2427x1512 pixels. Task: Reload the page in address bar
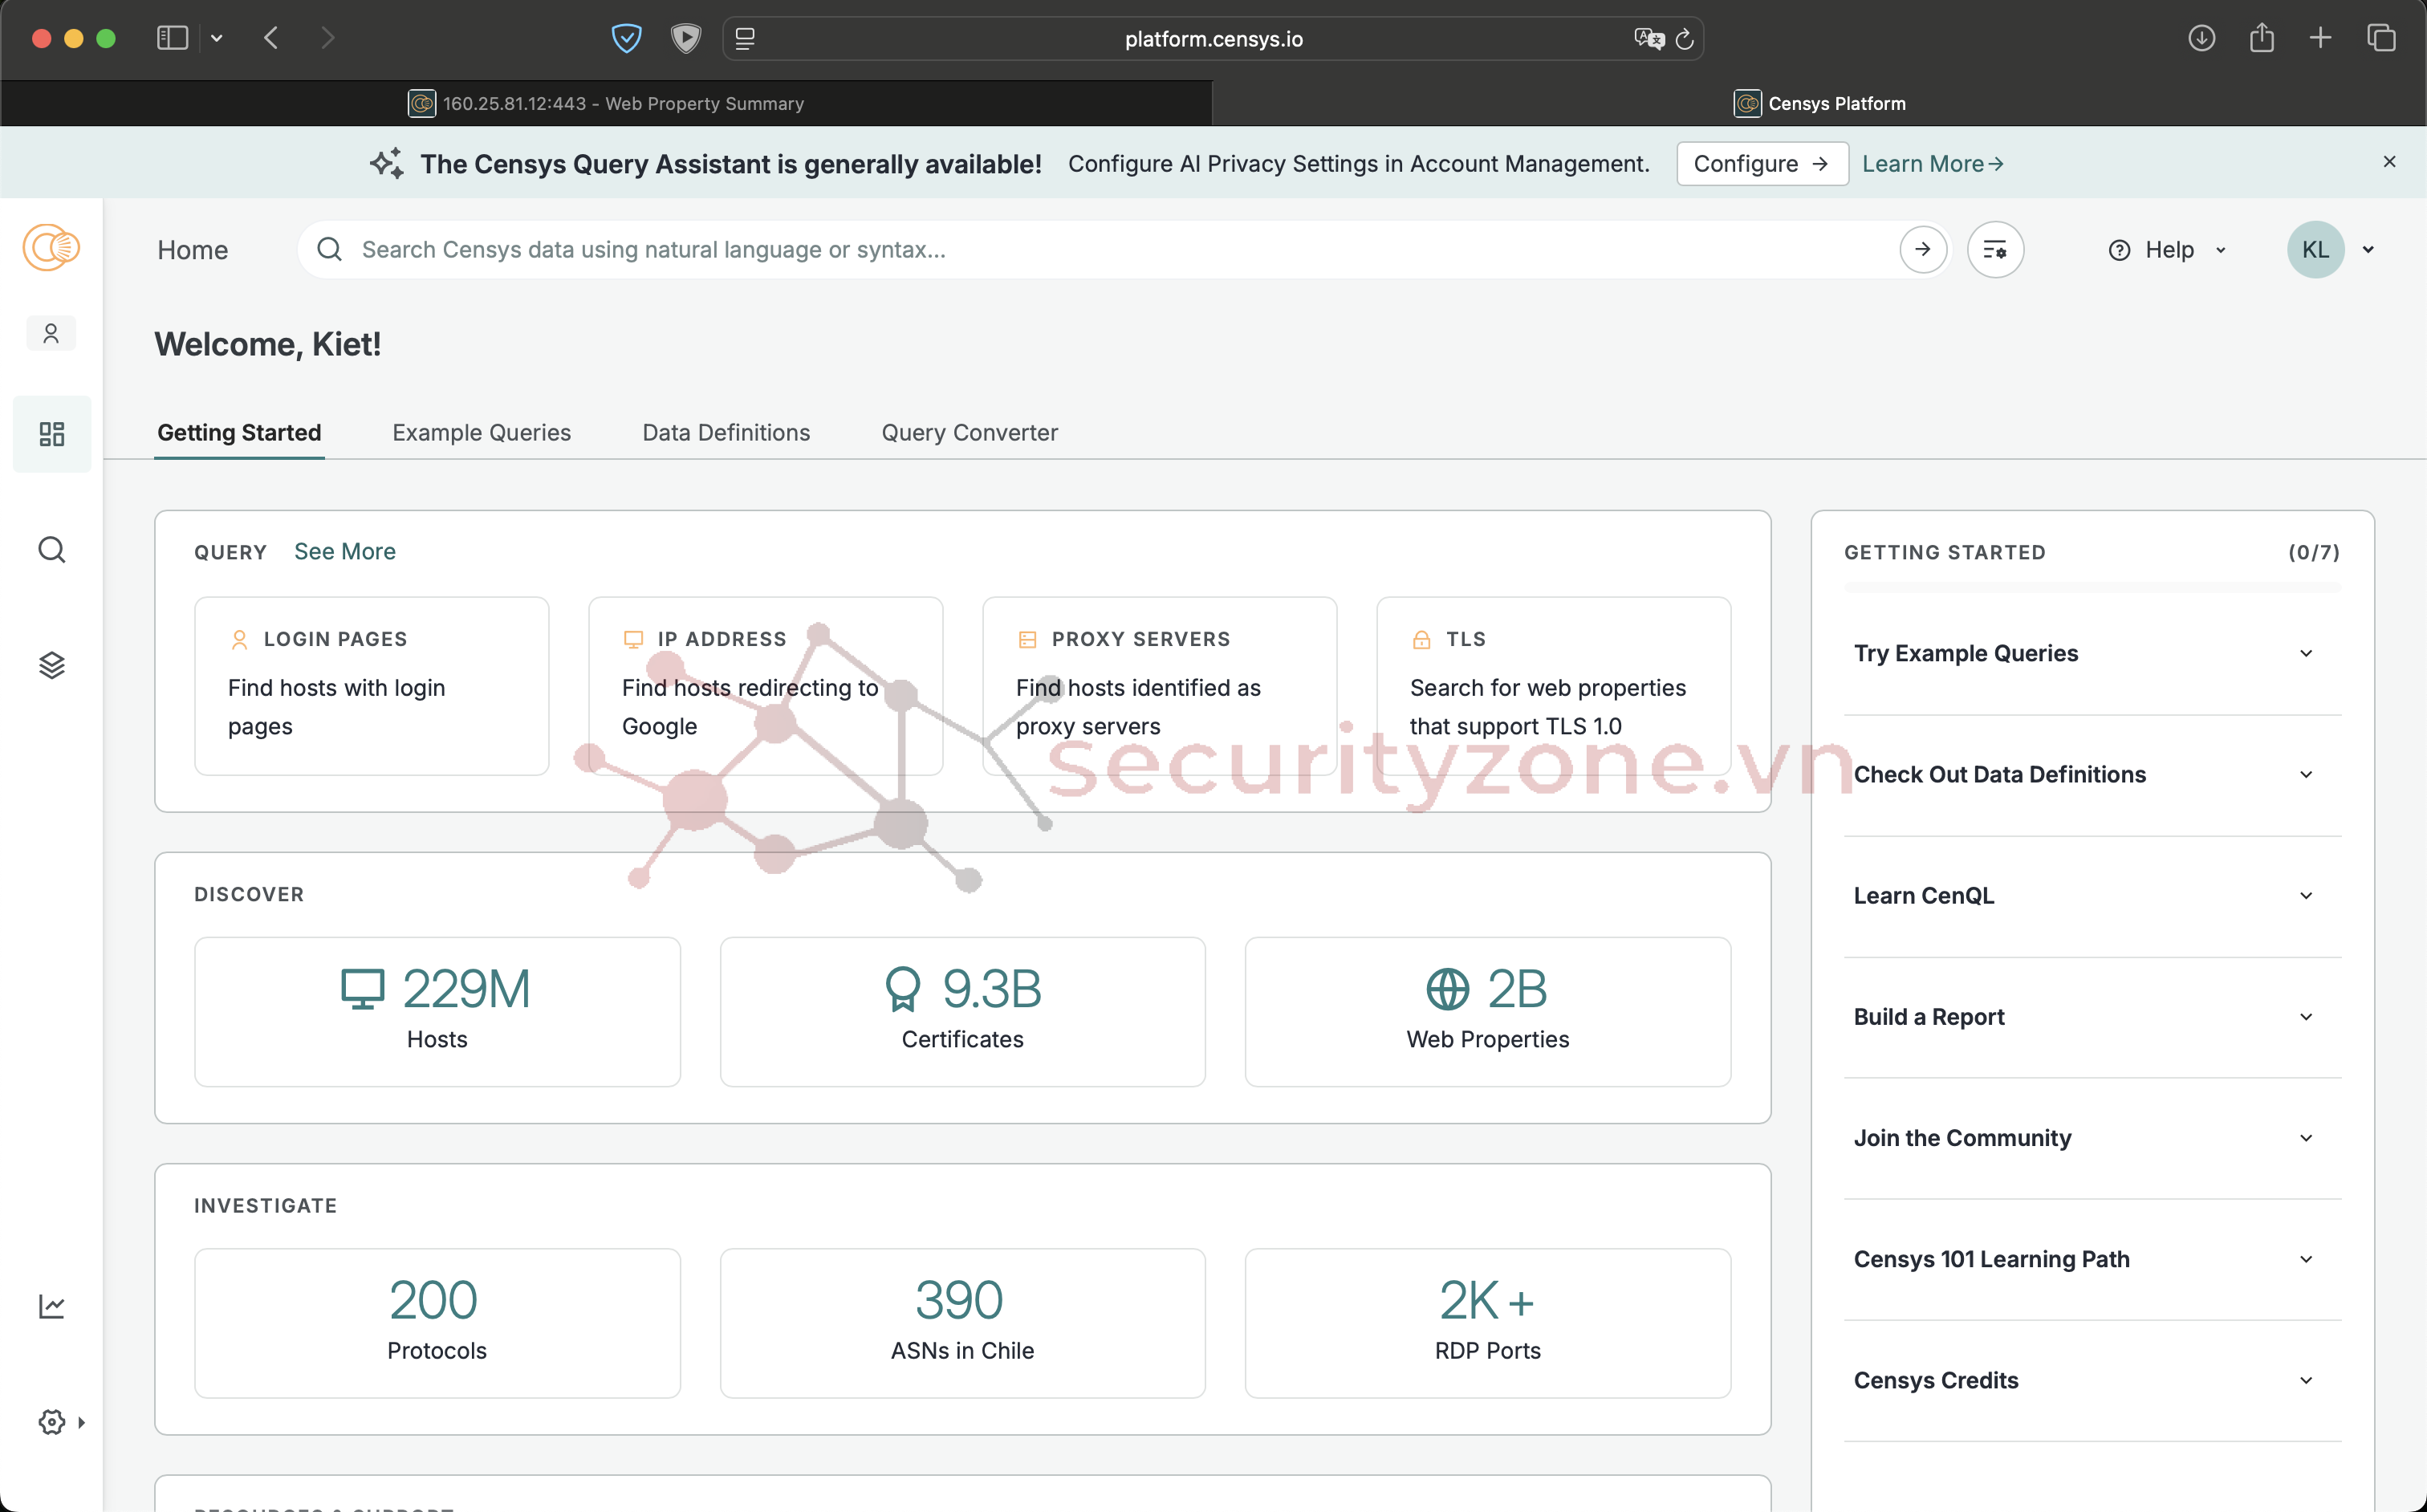[x=1684, y=39]
